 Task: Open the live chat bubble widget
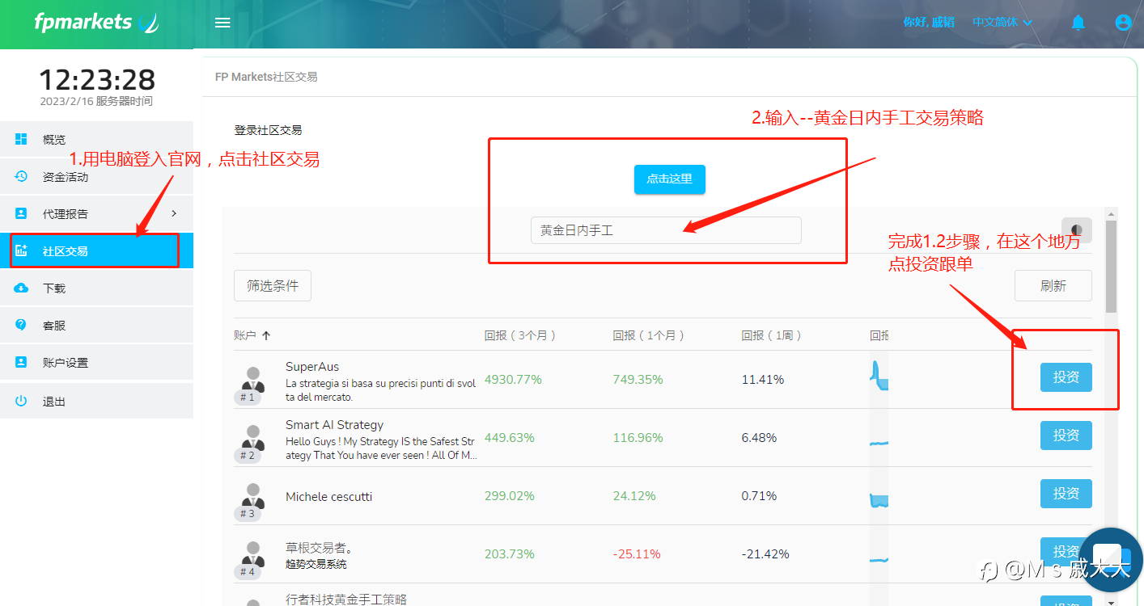[1111, 560]
